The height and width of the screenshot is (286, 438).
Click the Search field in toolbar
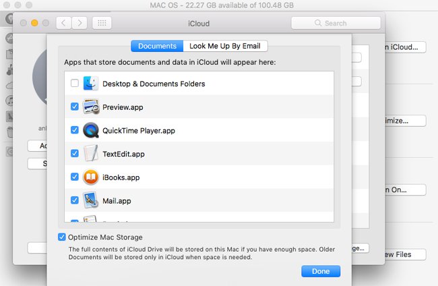click(336, 23)
